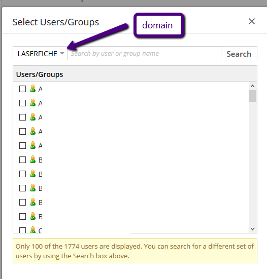Click the user icon in the fifth A row

click(32, 145)
